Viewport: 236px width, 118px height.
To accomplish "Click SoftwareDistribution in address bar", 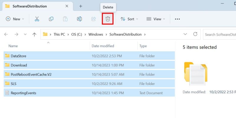I will click(x=126, y=34).
